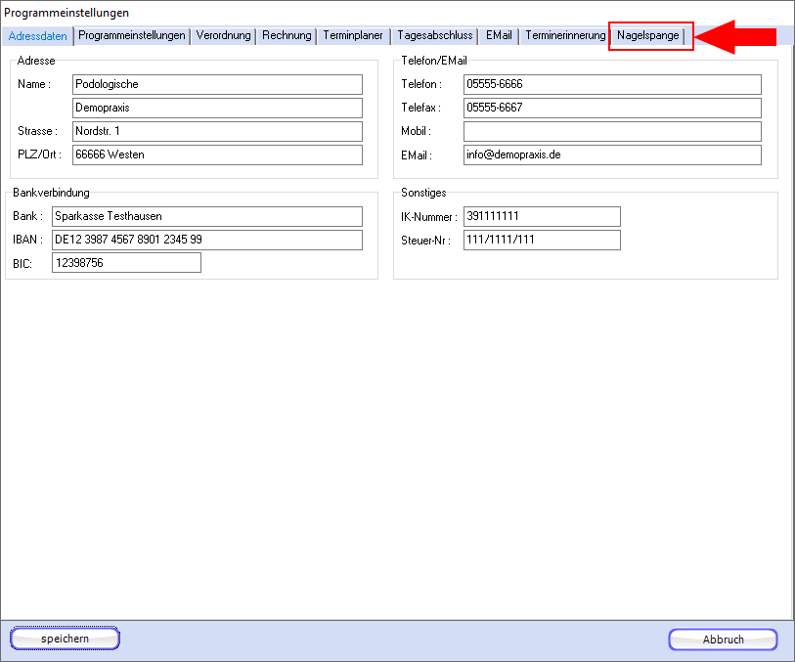Focus the empty Mobil field
This screenshot has width=795, height=662.
(x=611, y=131)
